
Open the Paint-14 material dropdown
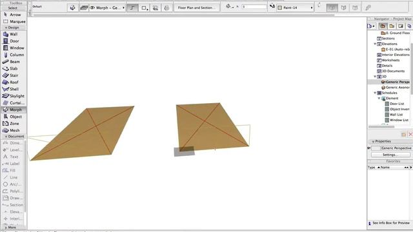pyautogui.click(x=296, y=8)
